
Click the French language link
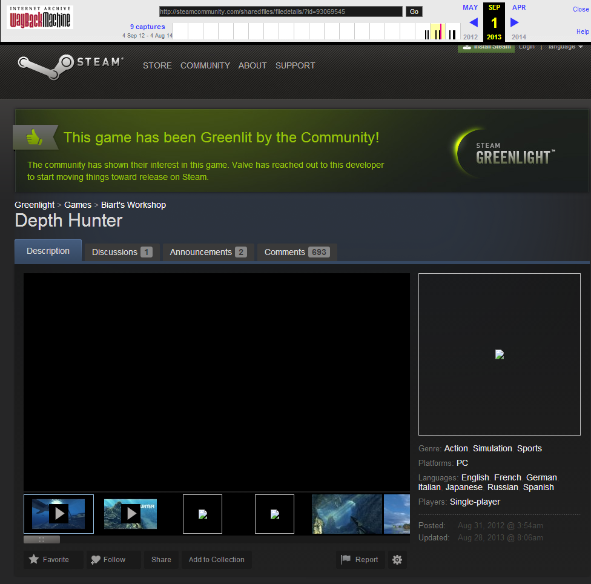507,477
